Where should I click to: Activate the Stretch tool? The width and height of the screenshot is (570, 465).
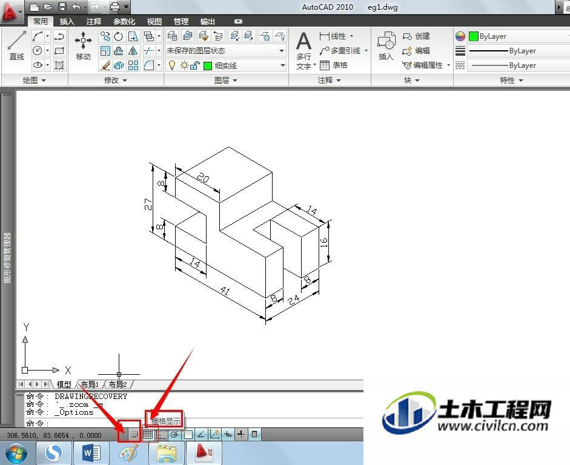pos(133,36)
